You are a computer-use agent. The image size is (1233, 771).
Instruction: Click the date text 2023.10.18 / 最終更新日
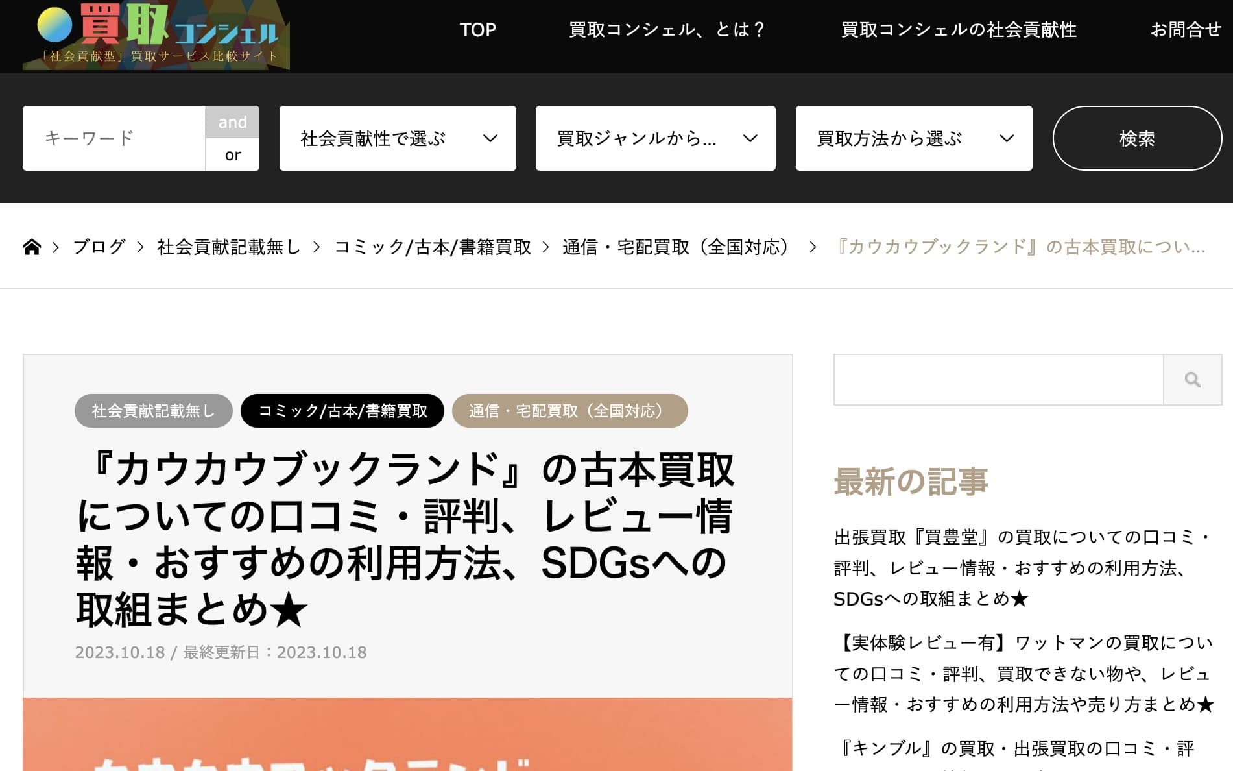[x=221, y=652]
